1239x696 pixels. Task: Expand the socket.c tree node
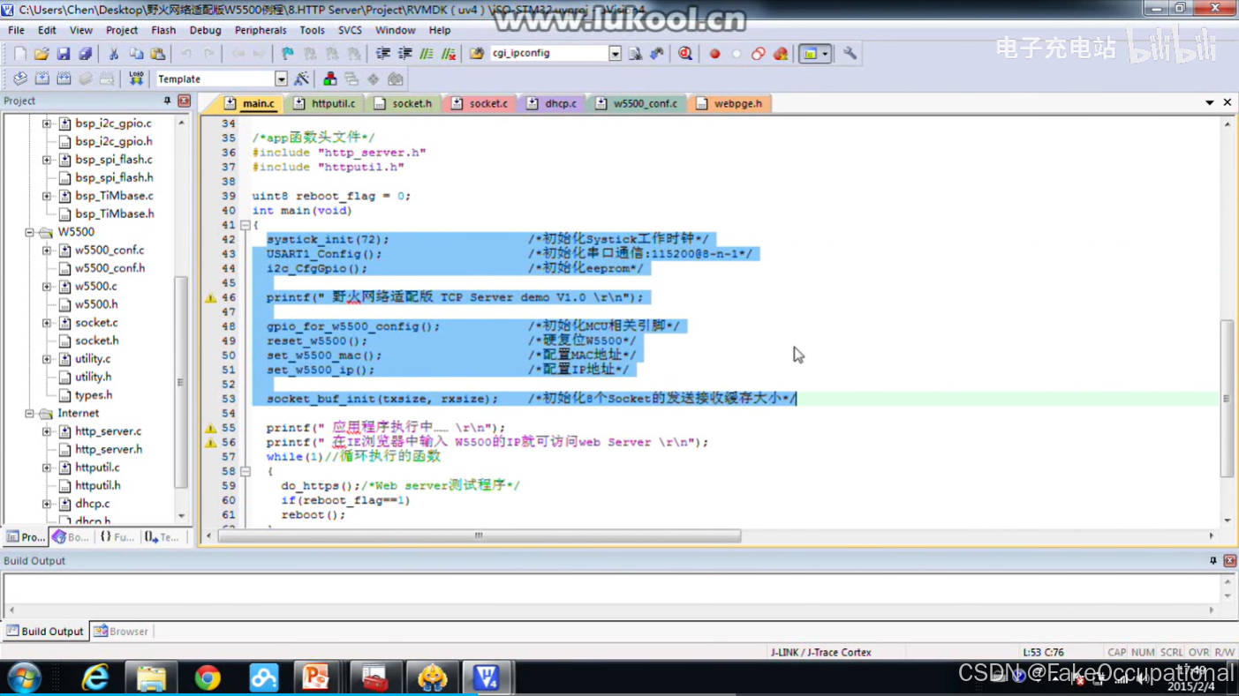[x=47, y=323]
